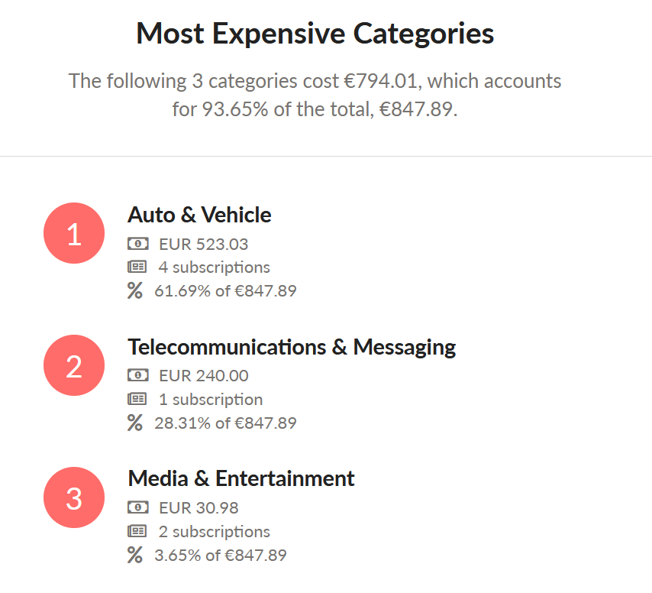Open the Media & Entertainment category
Image resolution: width=652 pixels, height=593 pixels.
[241, 478]
